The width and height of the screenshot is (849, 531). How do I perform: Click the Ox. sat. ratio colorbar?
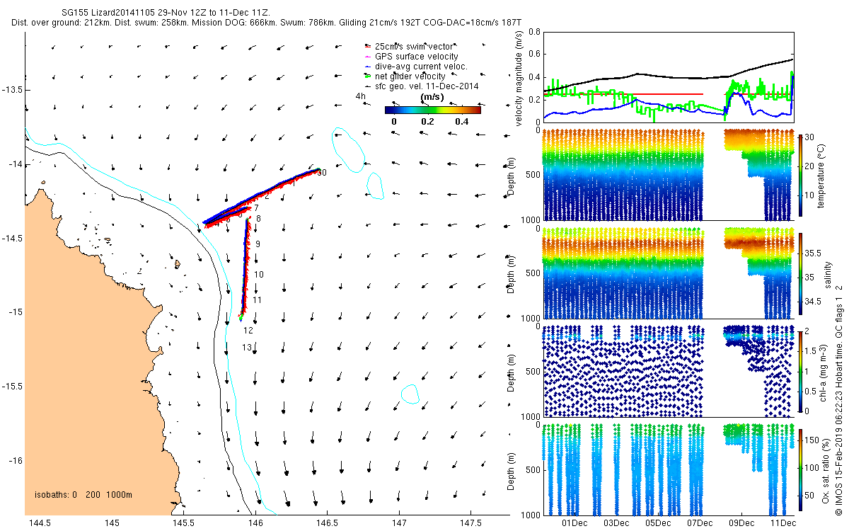(x=800, y=469)
